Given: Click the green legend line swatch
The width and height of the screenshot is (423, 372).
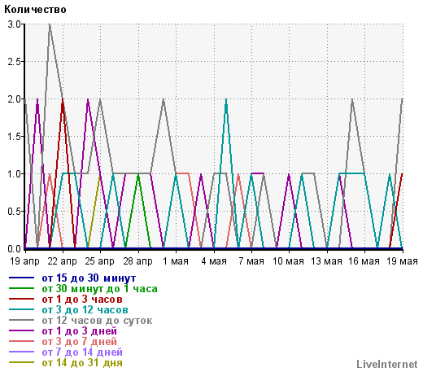Looking at the screenshot, I should 21,288.
